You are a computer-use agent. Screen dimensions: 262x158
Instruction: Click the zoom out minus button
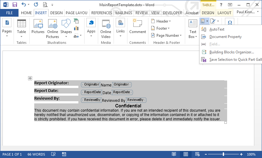(x=206, y=154)
